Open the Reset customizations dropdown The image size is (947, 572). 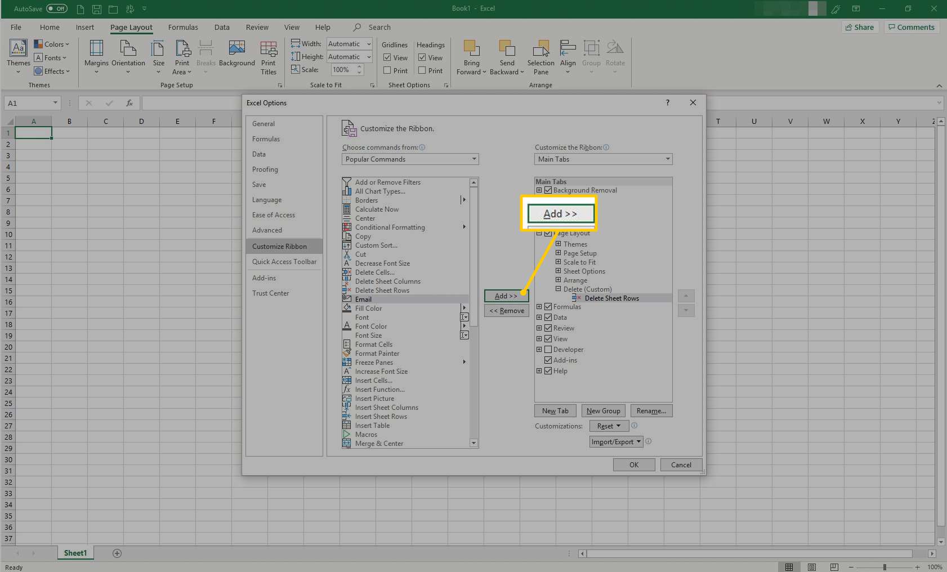point(609,426)
